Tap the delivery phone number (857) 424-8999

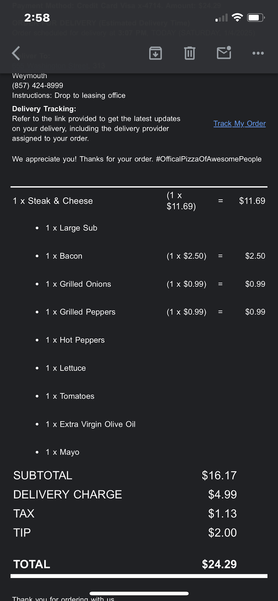pos(38,85)
